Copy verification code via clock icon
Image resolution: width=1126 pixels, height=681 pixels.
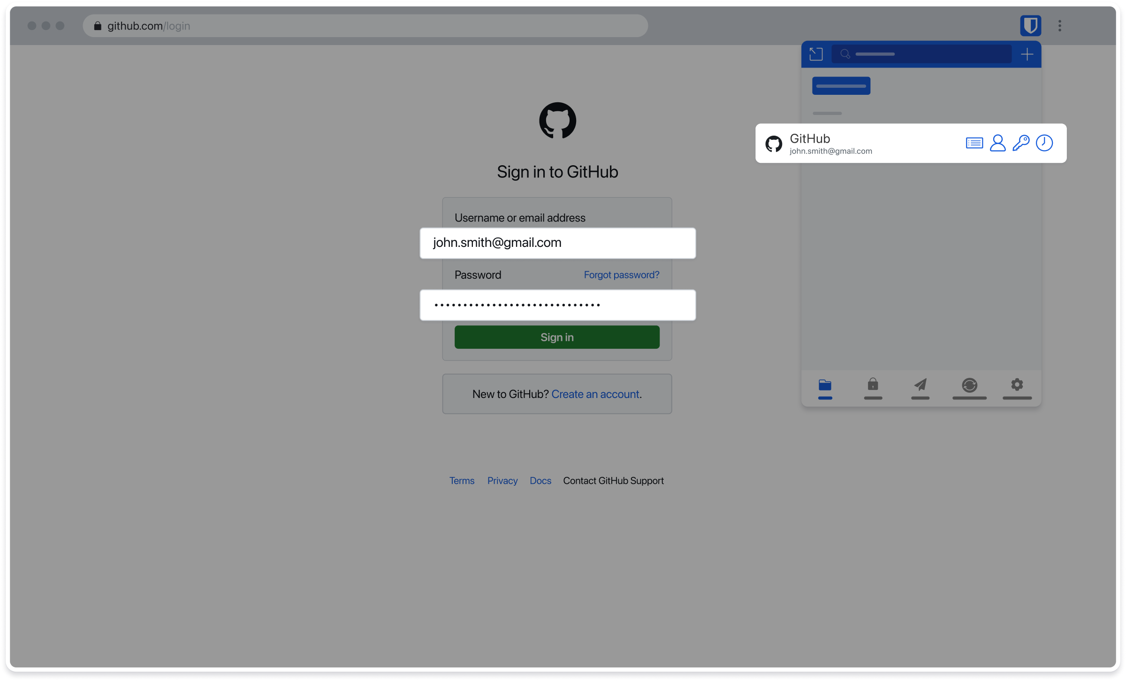click(x=1044, y=143)
